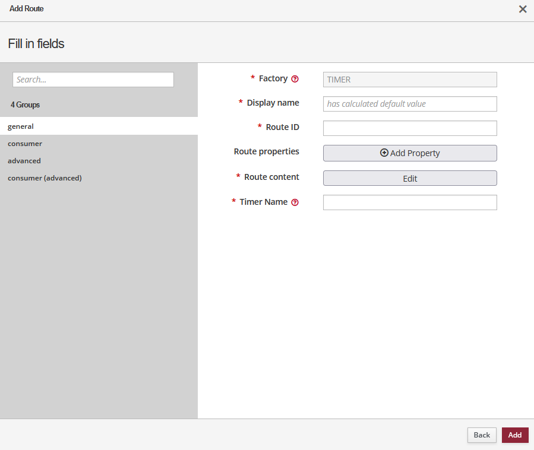Image resolution: width=534 pixels, height=450 pixels.
Task: Click the Route content label
Action: click(271, 177)
